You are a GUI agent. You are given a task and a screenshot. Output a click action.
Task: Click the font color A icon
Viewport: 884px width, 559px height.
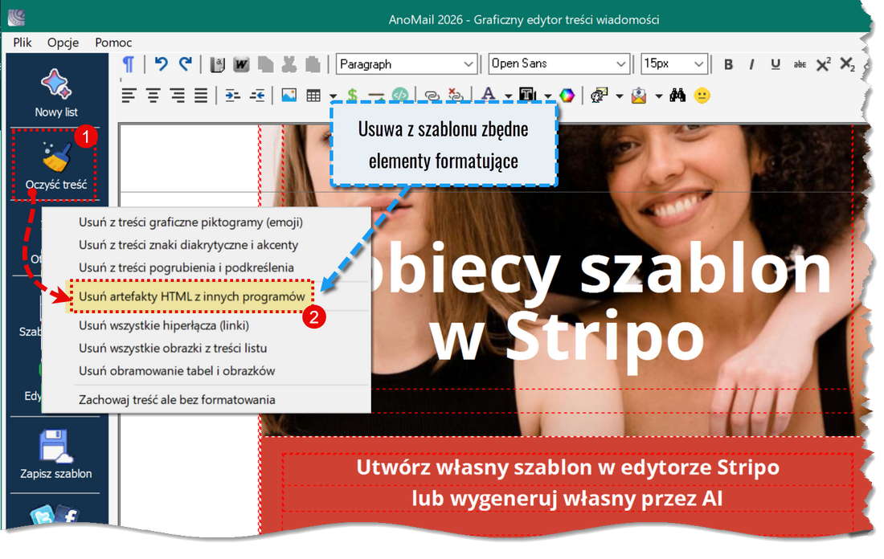click(489, 94)
